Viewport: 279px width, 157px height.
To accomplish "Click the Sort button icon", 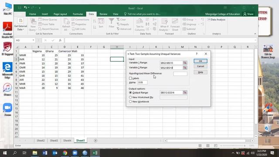I will (101, 21).
